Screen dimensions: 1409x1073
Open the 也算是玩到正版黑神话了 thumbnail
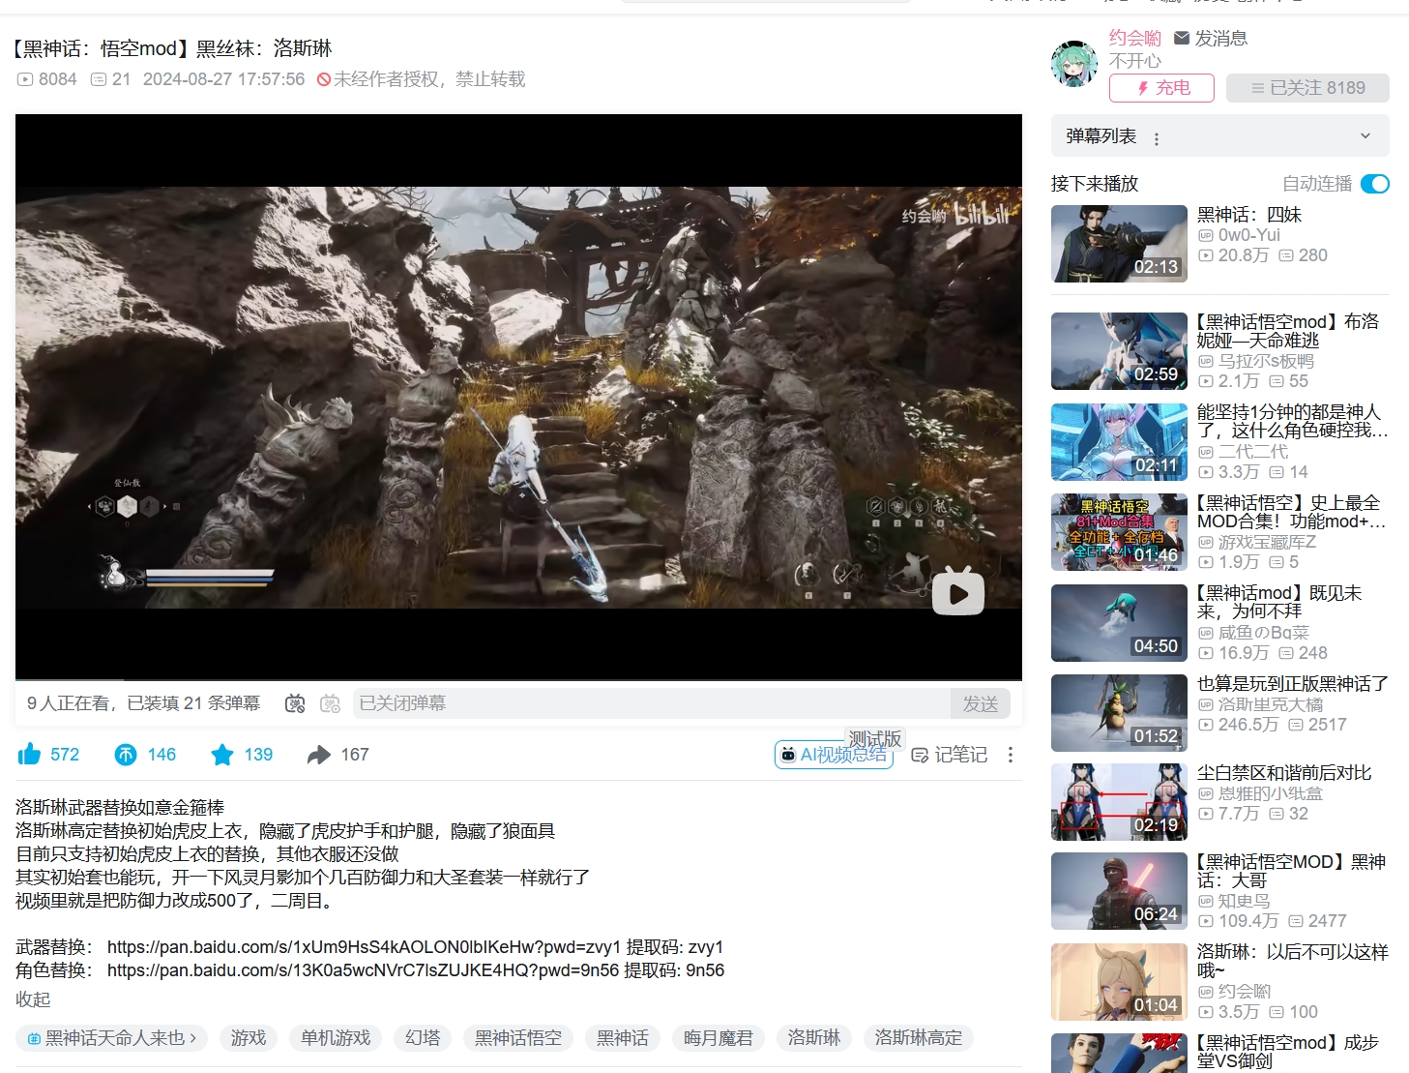click(1119, 713)
